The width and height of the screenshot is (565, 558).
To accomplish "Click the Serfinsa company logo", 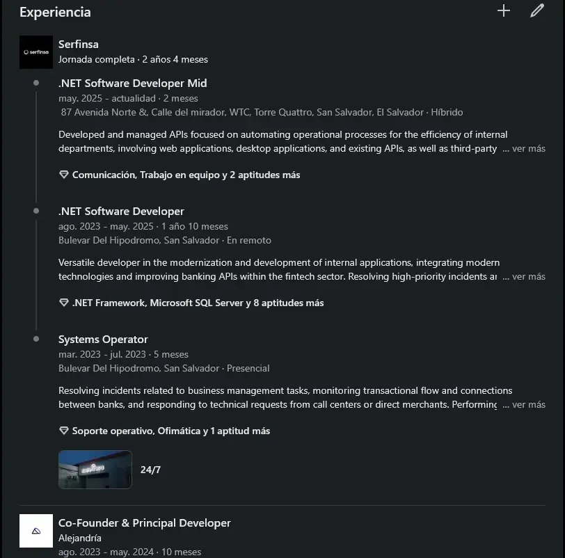I will [35, 52].
